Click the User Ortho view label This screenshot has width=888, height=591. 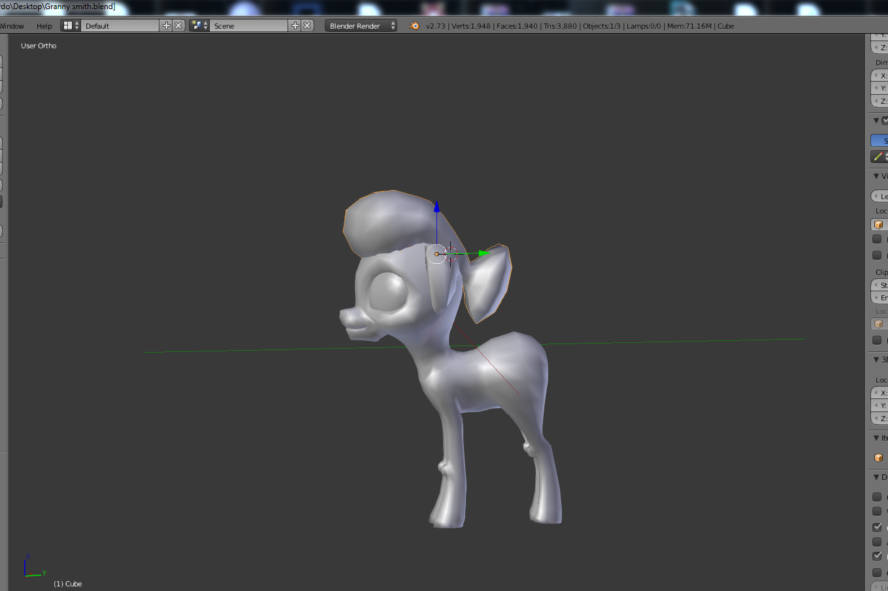39,46
